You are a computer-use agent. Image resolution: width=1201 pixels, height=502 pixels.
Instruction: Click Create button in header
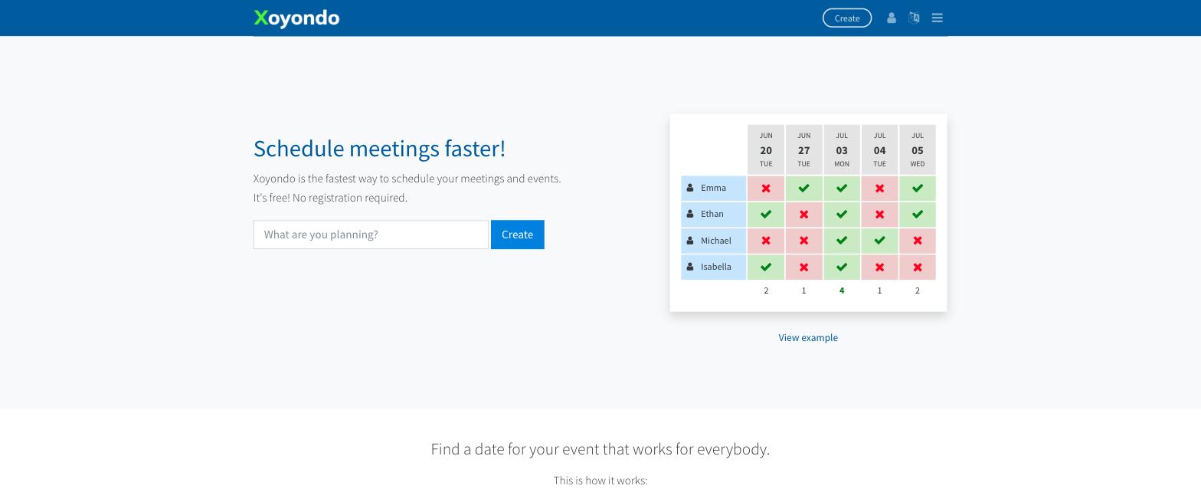coord(847,18)
